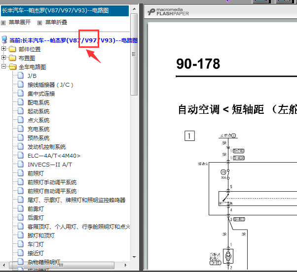Open the 点火系统 entry

click(x=38, y=120)
